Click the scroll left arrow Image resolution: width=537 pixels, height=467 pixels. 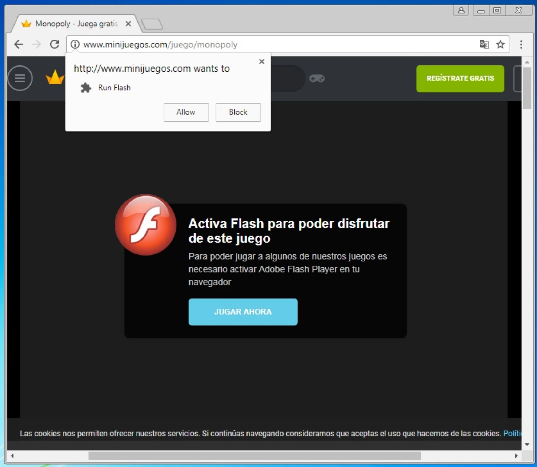coord(12,456)
